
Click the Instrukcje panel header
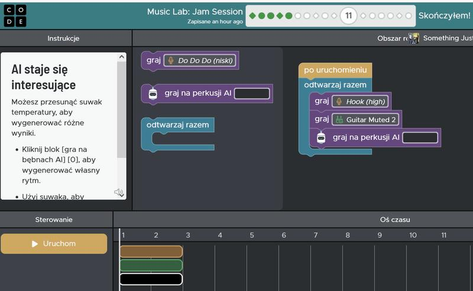pos(63,38)
